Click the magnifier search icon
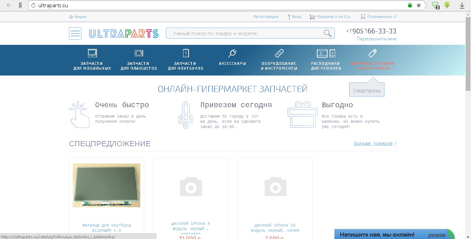The width and height of the screenshot is (471, 239). point(328,33)
